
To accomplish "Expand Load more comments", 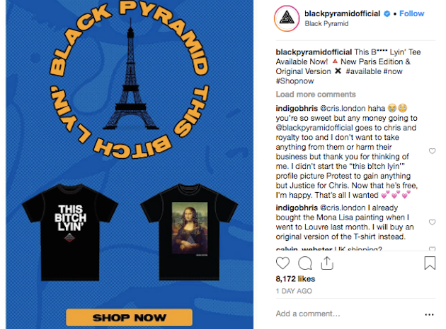I will click(316, 94).
